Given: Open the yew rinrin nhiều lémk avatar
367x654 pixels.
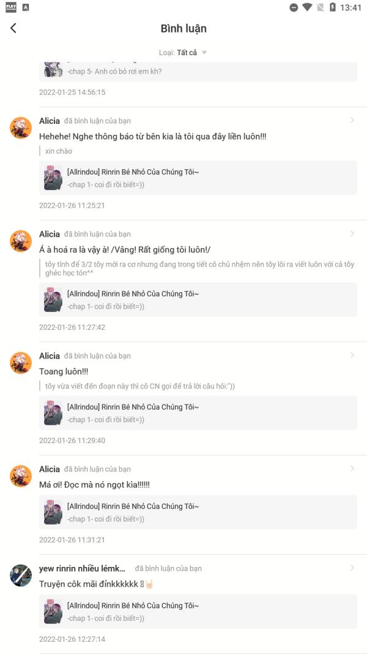Looking at the screenshot, I should pyautogui.click(x=21, y=575).
